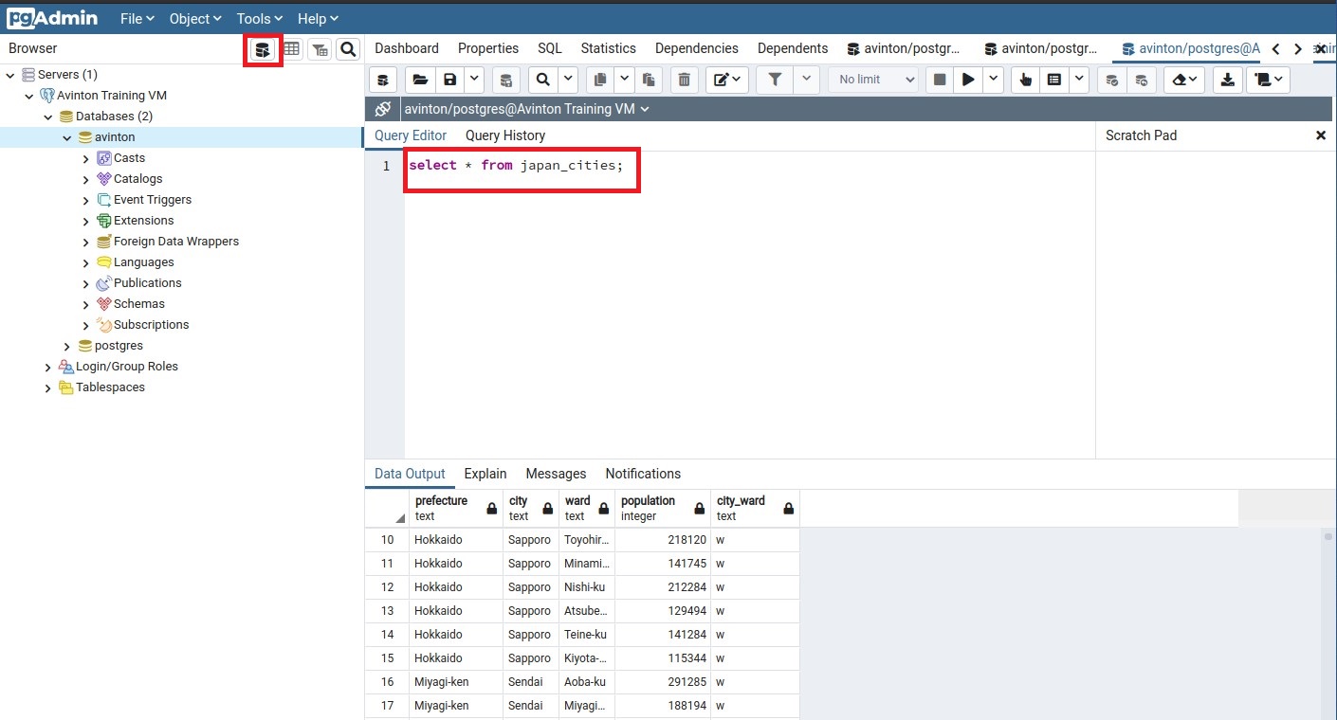Open the Help menu
The height and width of the screenshot is (720, 1337).
pos(318,18)
